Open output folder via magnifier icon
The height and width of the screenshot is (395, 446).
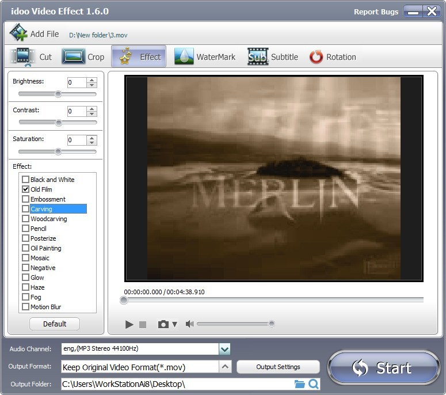[x=314, y=384]
